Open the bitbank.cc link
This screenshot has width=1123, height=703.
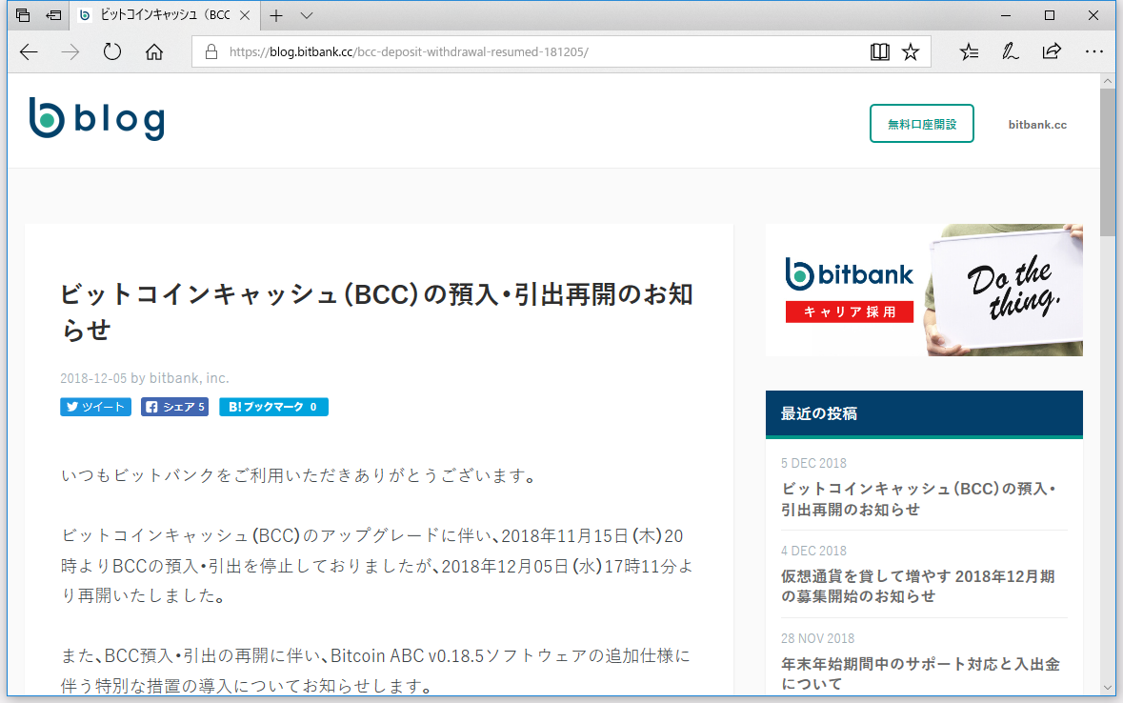point(1036,124)
